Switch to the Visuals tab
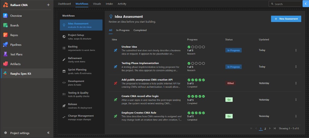 pyautogui.click(x=97, y=4)
